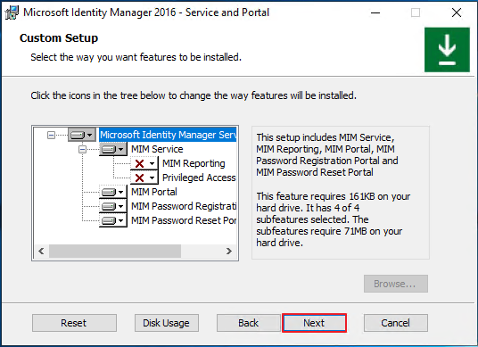This screenshot has width=478, height=347.
Task: Collapse the root Microsoft Identity Manager tree node
Action: point(51,135)
